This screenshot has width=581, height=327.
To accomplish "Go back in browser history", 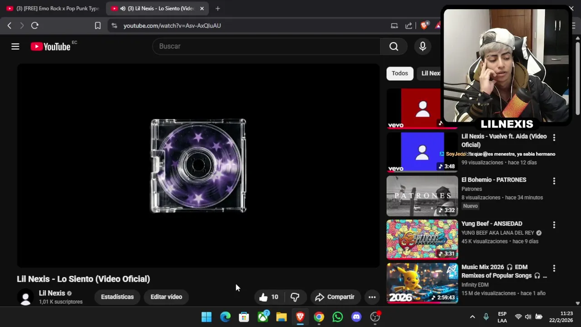I will [x=9, y=25].
